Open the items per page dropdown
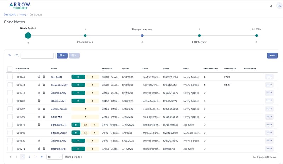The width and height of the screenshot is (283, 164). point(54,157)
